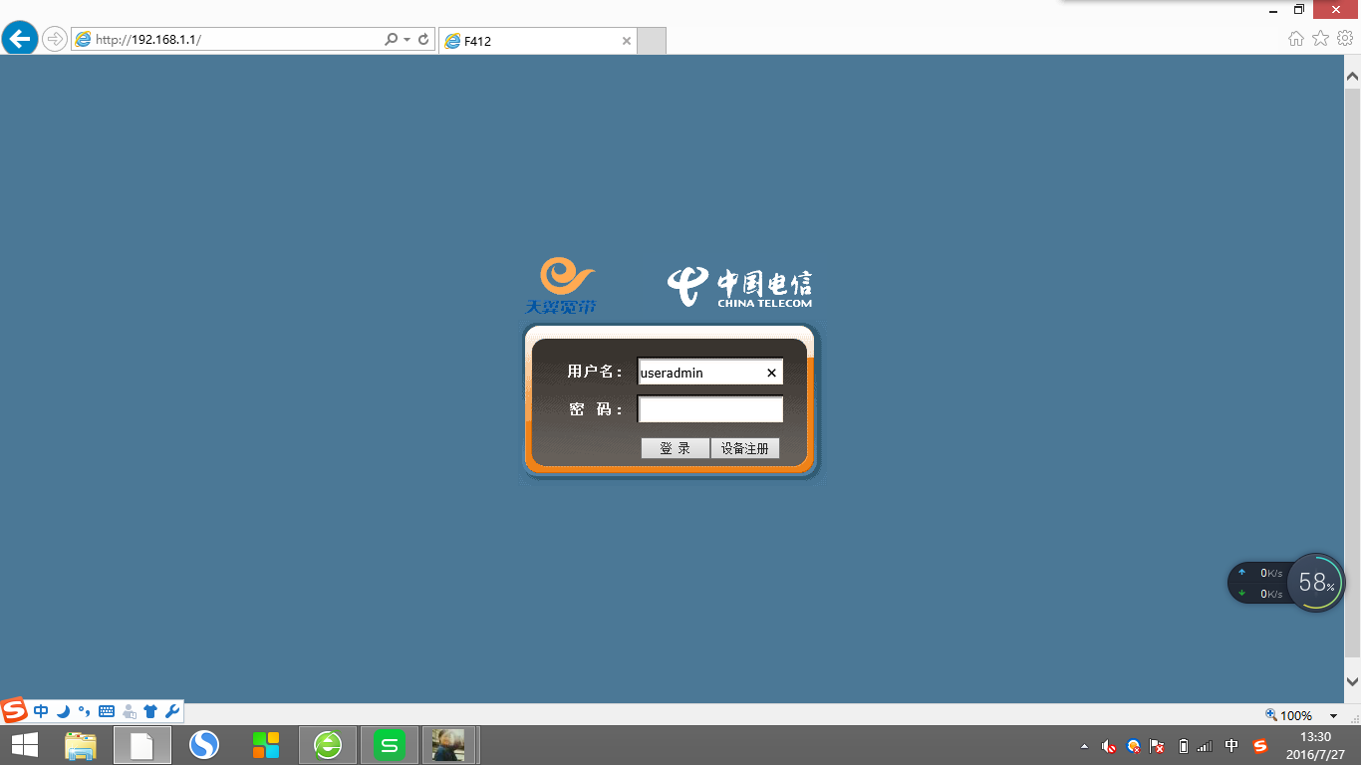
Task: Click the green e browser taskbar icon
Action: [328, 745]
